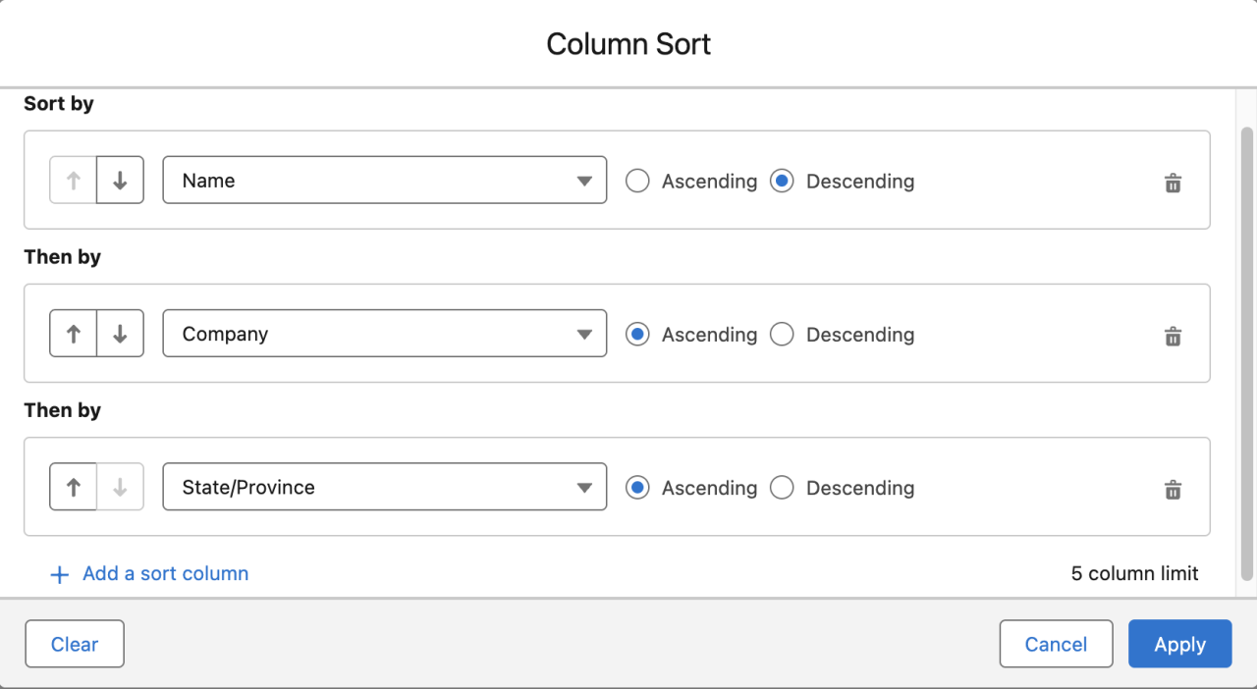The height and width of the screenshot is (689, 1257).
Task: Remove the Company sort column
Action: click(x=1173, y=336)
